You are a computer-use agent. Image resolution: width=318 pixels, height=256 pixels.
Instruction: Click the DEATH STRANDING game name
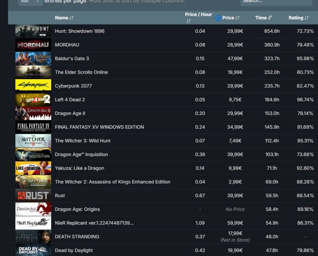coord(77,237)
